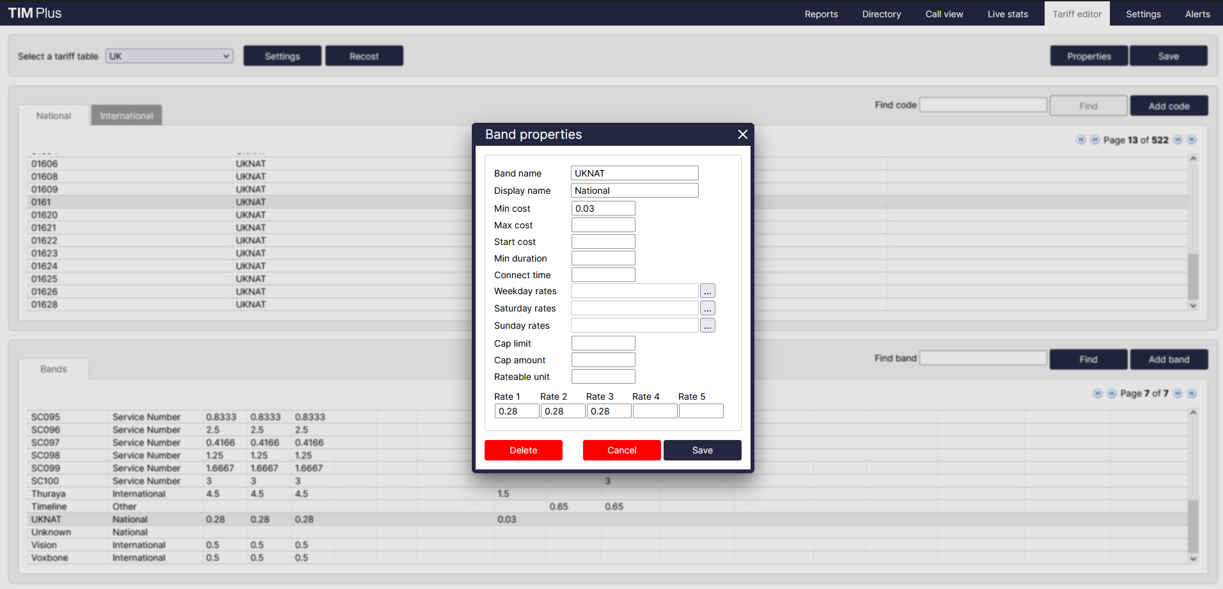Open Saturday rates editor via ellipsis button
This screenshot has width=1223, height=589.
[x=707, y=309]
